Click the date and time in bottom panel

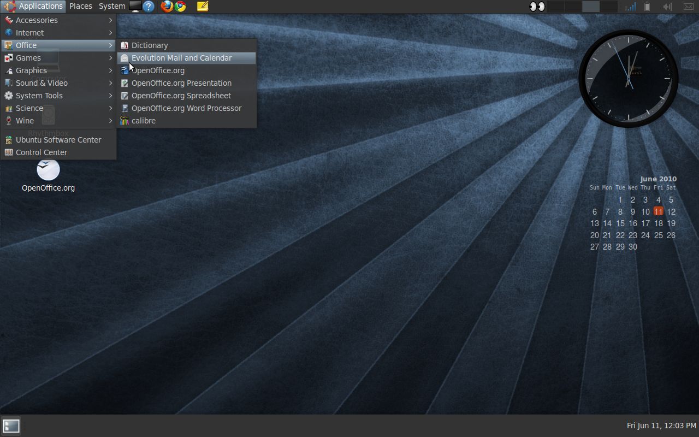point(661,426)
